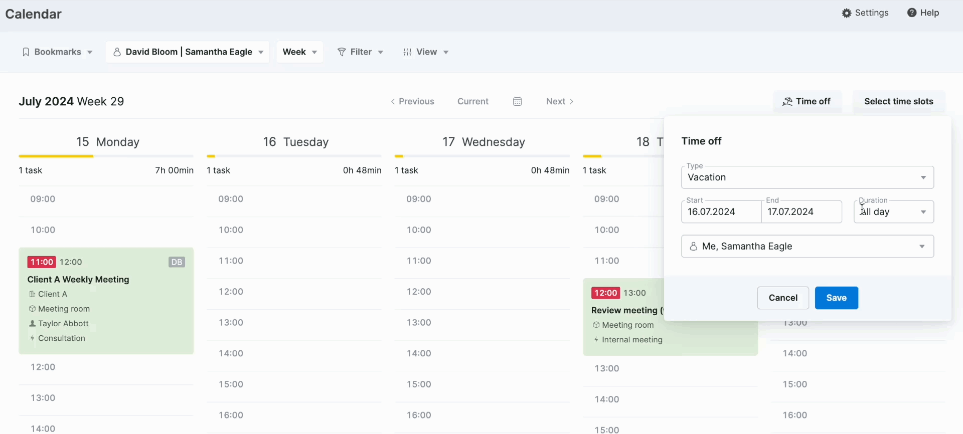Jump to Current week
Screen dimensions: 963x434
click(x=473, y=102)
